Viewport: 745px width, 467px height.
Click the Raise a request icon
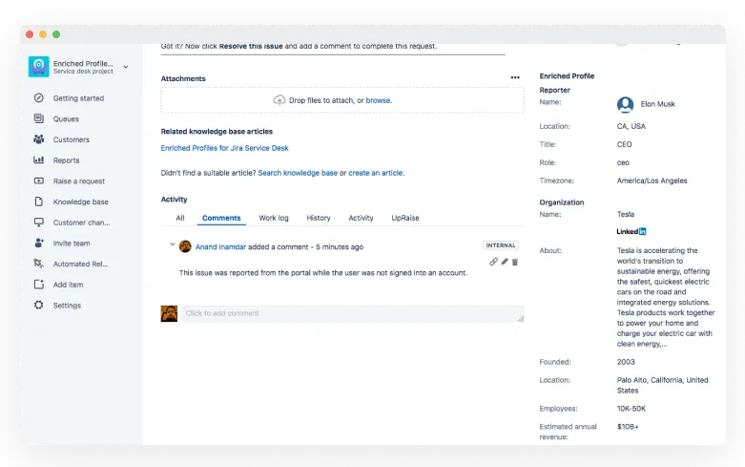coord(38,181)
